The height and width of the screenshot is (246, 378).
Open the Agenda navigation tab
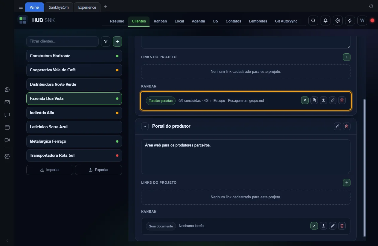pyautogui.click(x=198, y=21)
